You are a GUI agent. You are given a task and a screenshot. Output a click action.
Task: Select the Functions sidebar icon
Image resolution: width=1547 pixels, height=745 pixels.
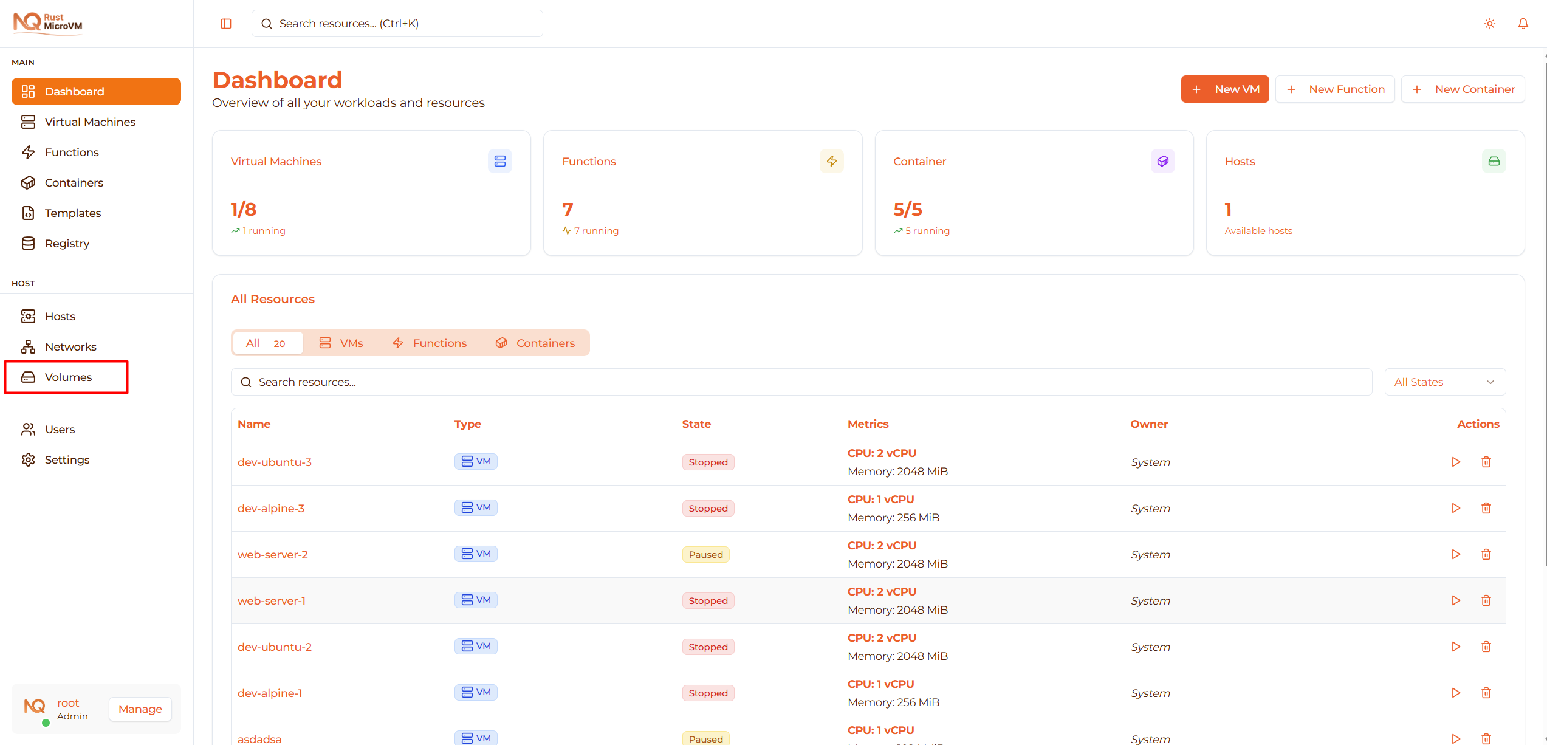pyautogui.click(x=29, y=152)
